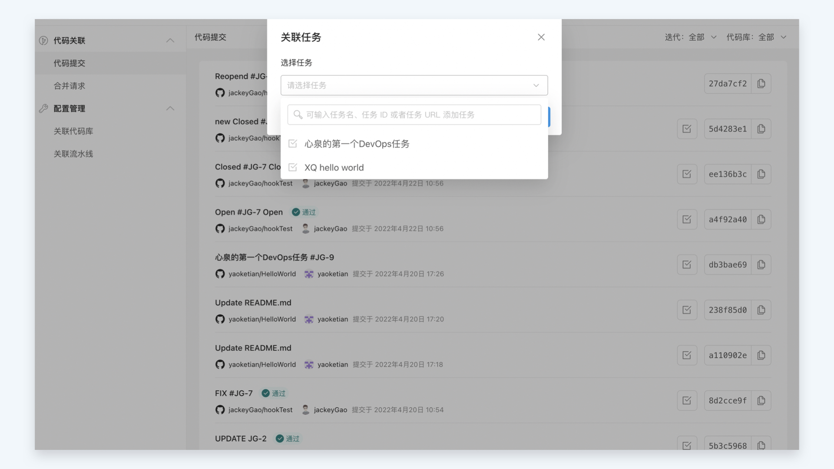This screenshot has height=469, width=834.
Task: Collapse the 代码关联 sidebar section
Action: pos(170,40)
